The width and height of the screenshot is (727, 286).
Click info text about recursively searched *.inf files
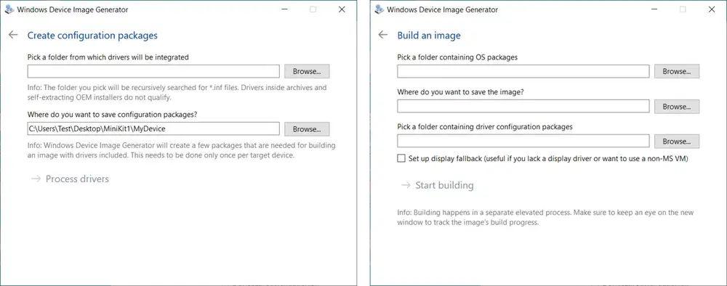pyautogui.click(x=177, y=93)
